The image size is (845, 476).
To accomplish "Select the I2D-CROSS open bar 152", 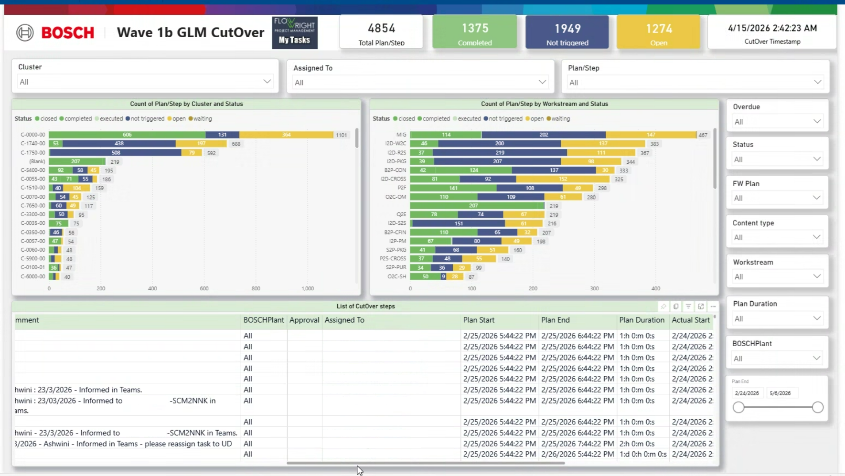I will (x=563, y=179).
